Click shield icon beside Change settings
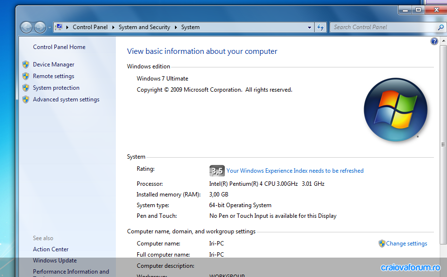This screenshot has width=447, height=277. tap(382, 244)
